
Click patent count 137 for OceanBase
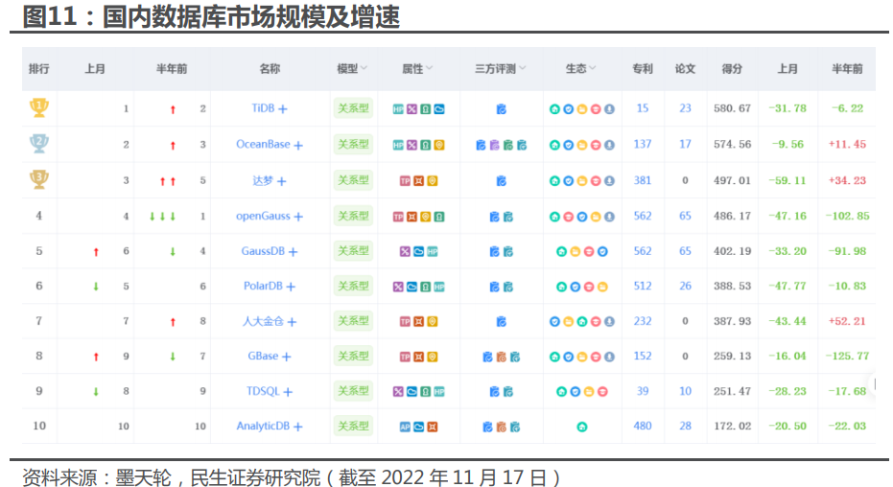(643, 144)
